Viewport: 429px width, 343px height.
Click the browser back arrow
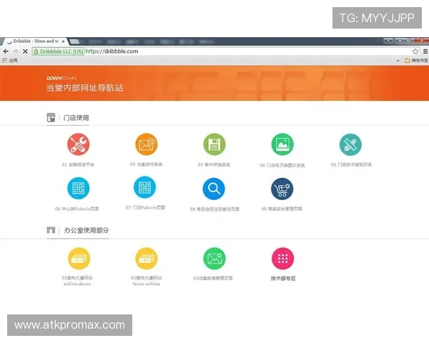[x=6, y=51]
